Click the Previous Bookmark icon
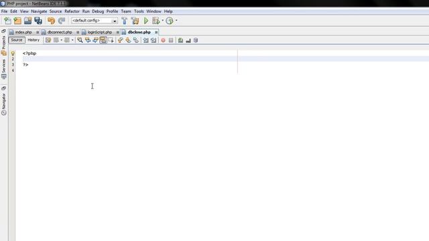Viewport: 429px width, 241px height. coord(121,40)
